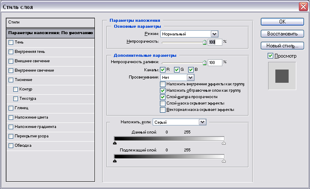Uncheck the B channel checkbox
The height and width of the screenshot is (189, 310).
(x=191, y=70)
